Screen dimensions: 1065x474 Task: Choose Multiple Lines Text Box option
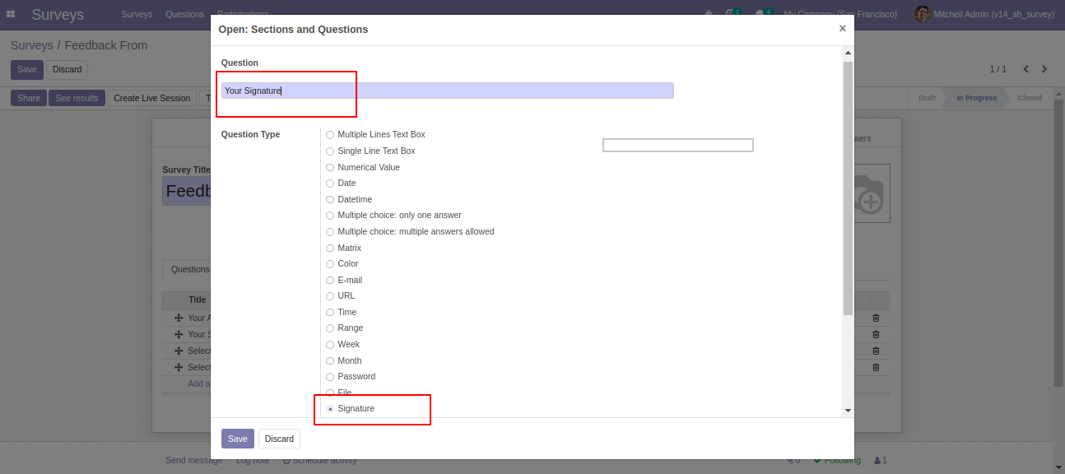(x=330, y=135)
